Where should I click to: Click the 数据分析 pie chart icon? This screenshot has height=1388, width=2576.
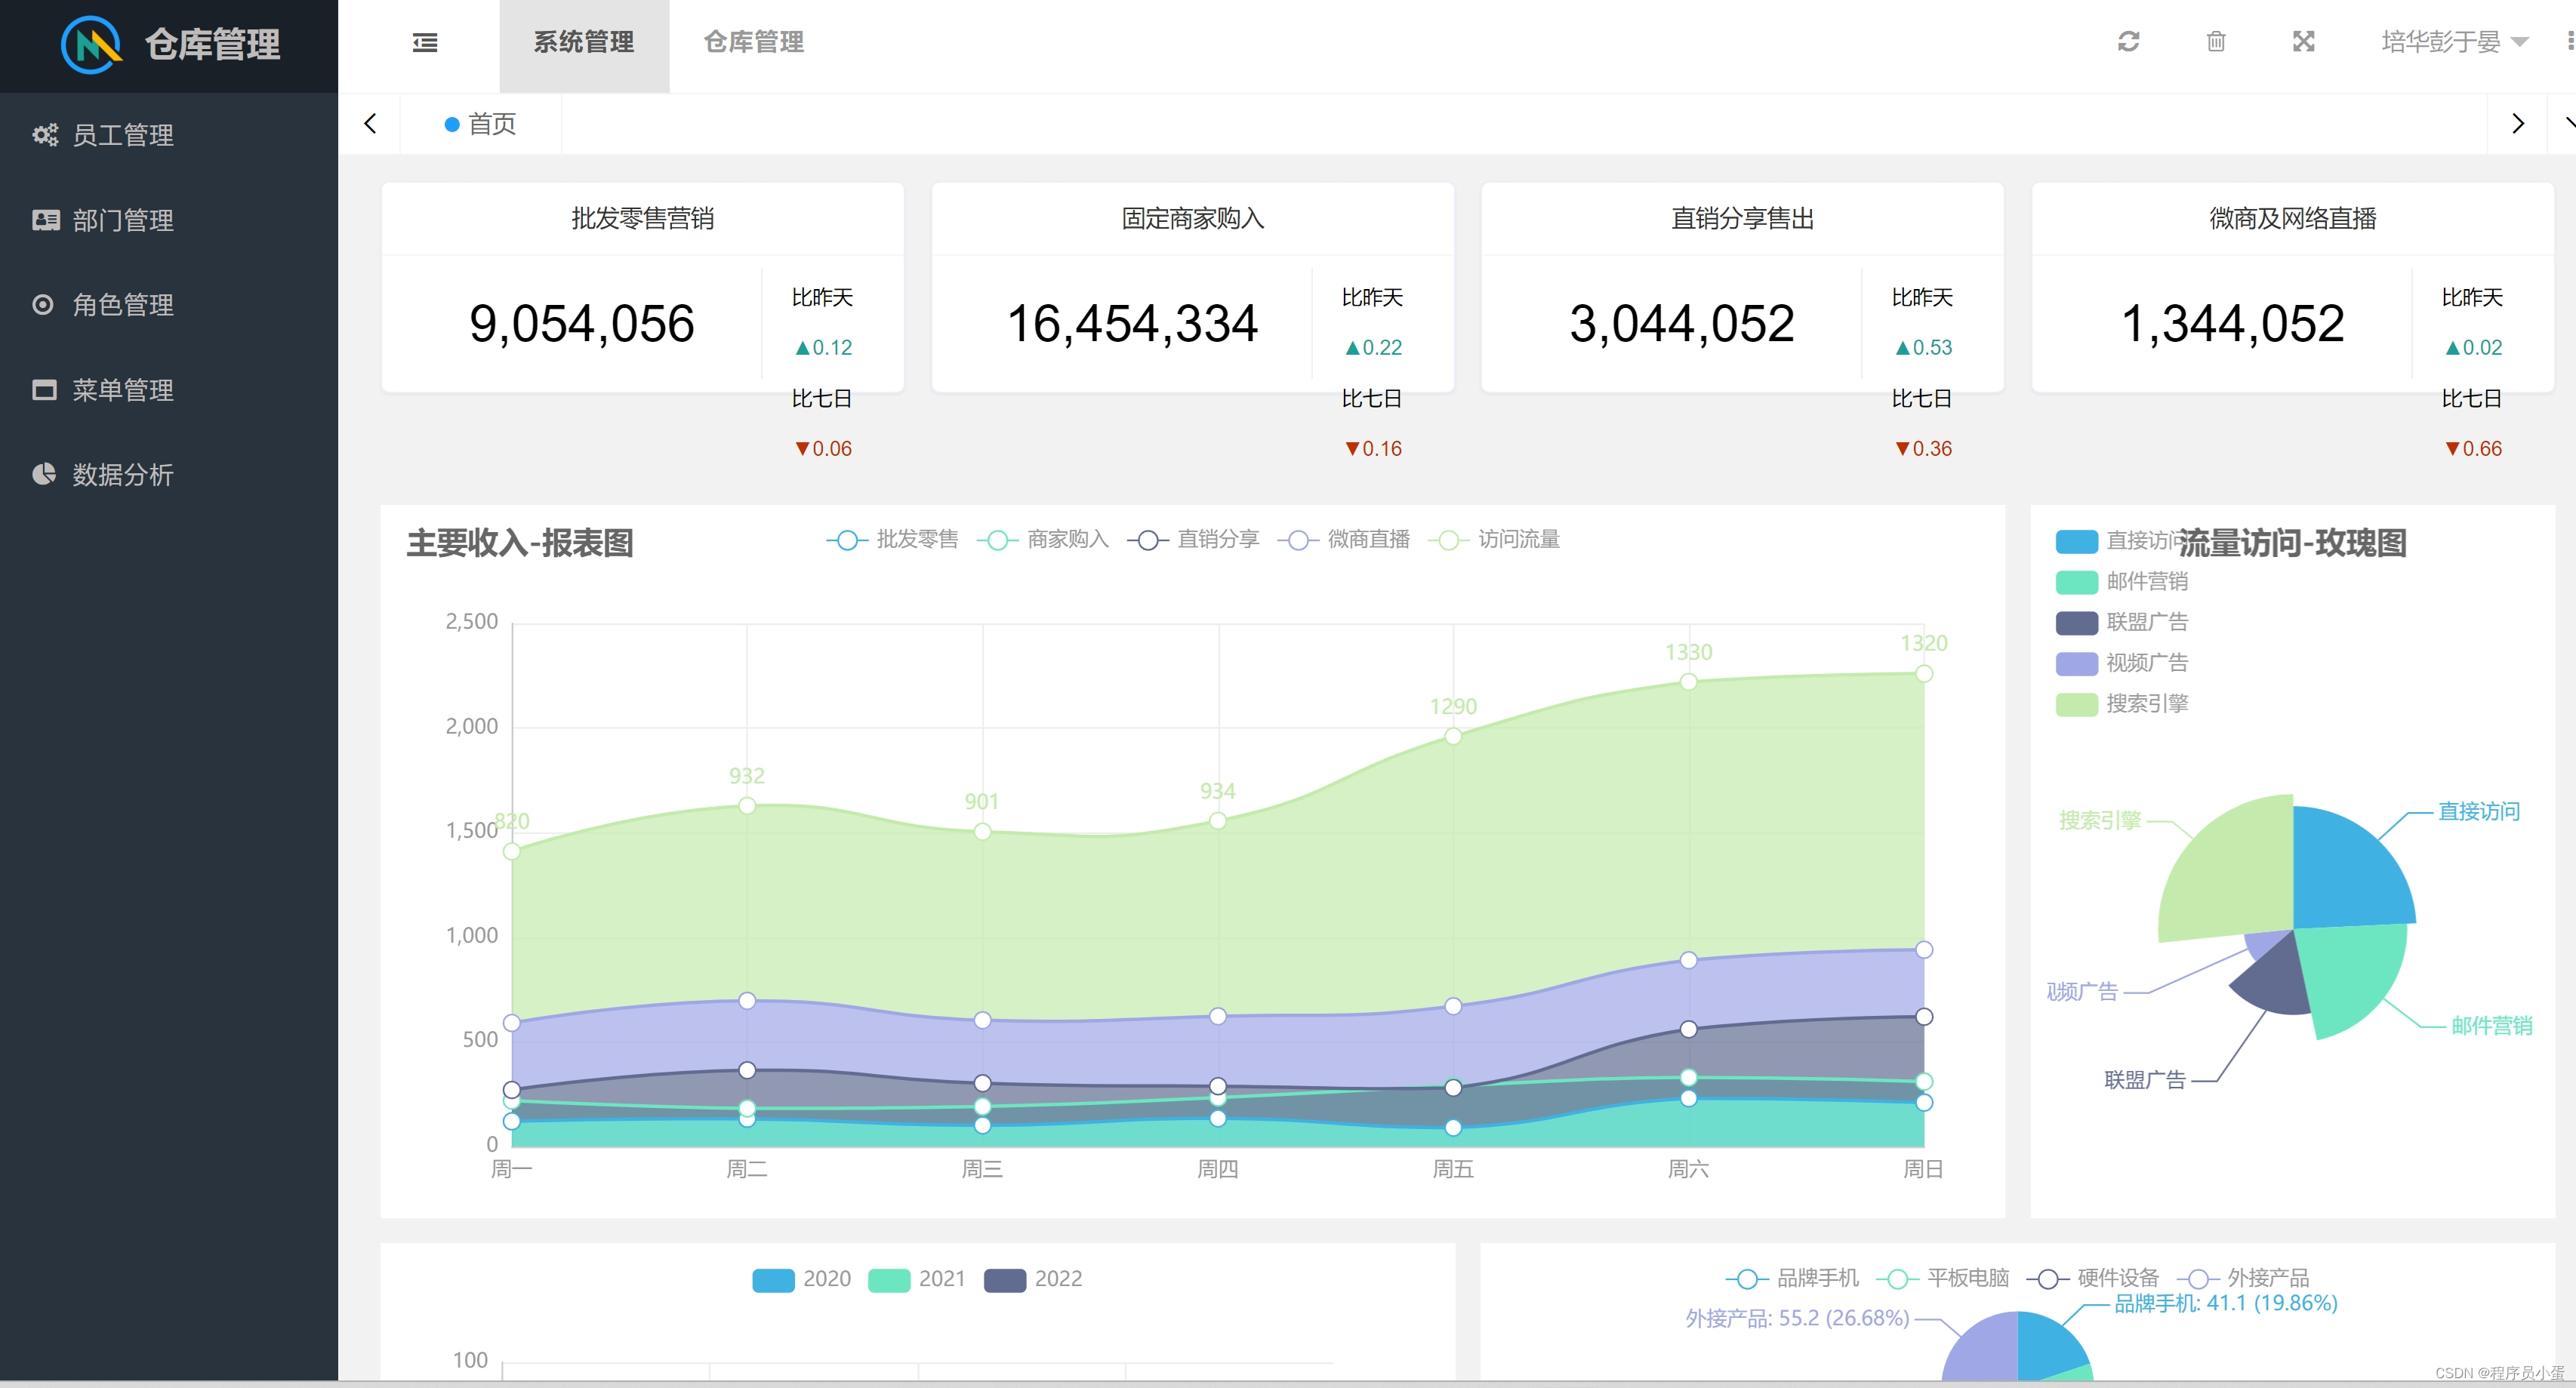(x=44, y=474)
